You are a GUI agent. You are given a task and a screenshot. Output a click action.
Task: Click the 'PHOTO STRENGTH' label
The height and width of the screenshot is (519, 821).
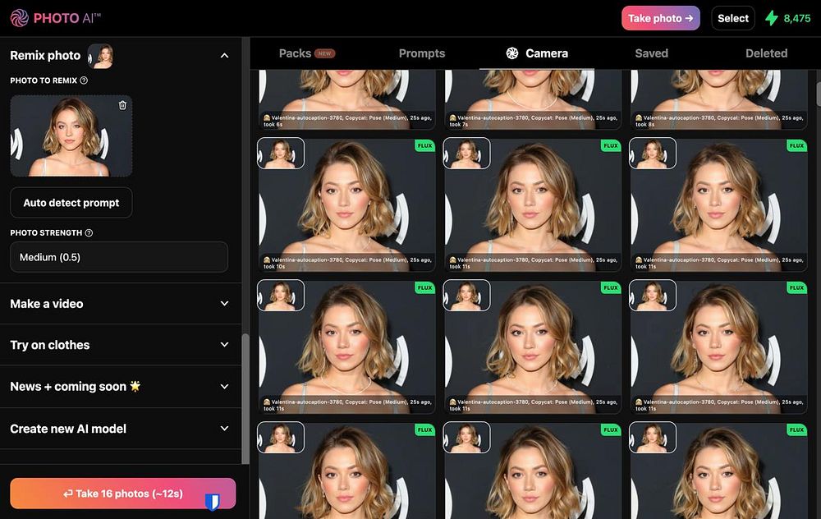pyautogui.click(x=46, y=233)
